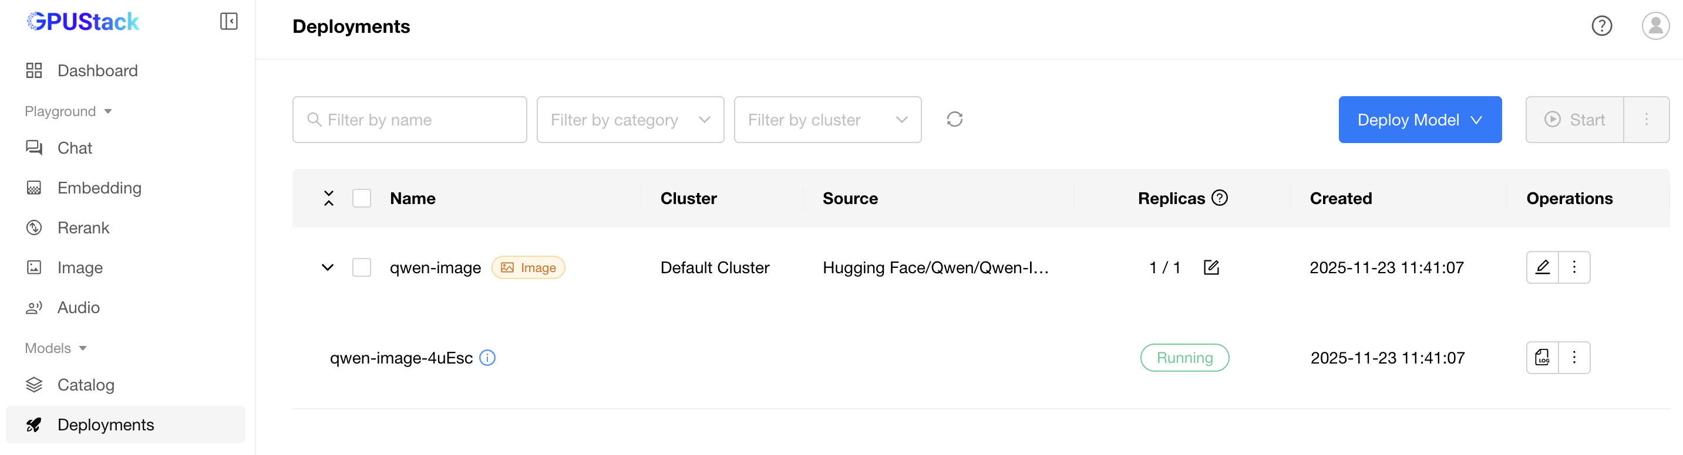Select the qwen-image row checkbox
This screenshot has width=1683, height=455.
(361, 267)
